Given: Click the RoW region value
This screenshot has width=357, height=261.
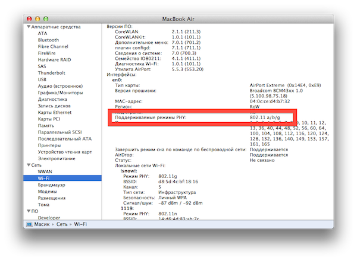Looking at the screenshot, I should [x=255, y=106].
